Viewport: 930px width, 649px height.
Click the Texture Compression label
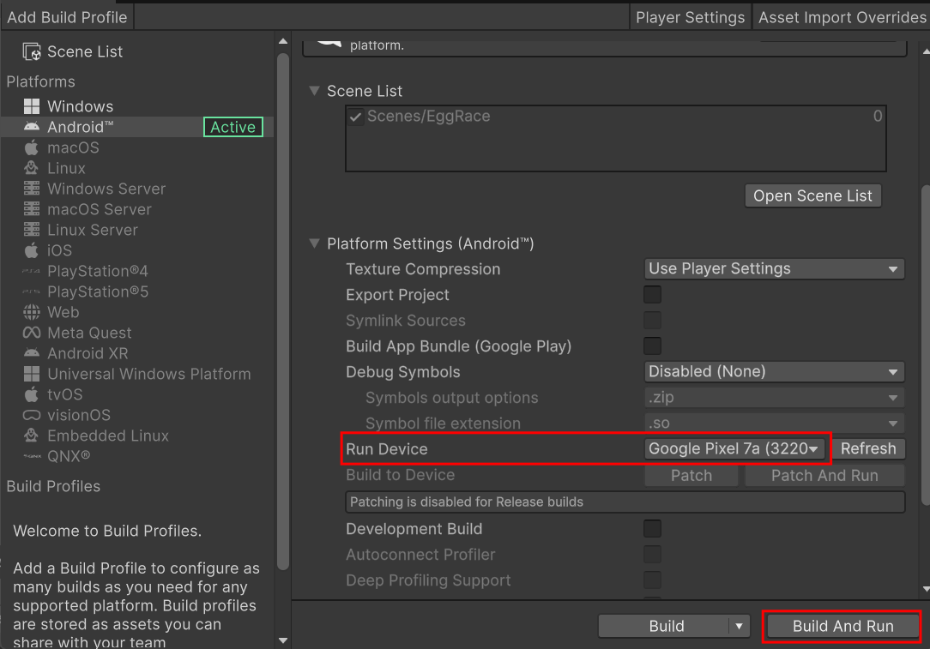[423, 269]
